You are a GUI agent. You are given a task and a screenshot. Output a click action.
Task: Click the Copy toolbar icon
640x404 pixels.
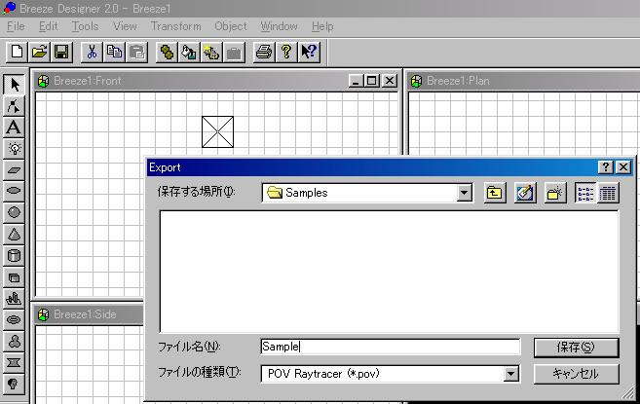[x=114, y=53]
